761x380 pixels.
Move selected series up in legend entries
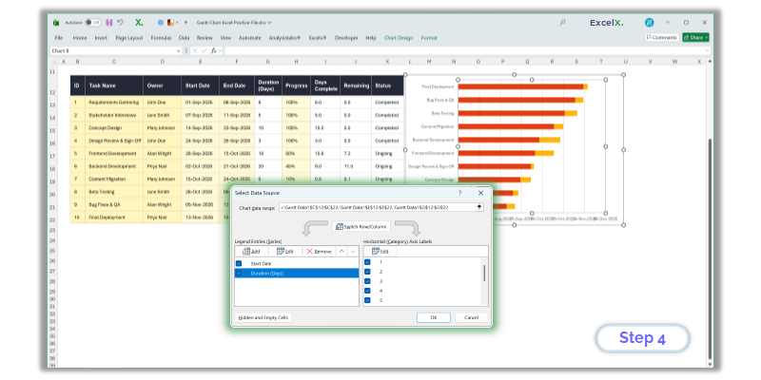tap(341, 251)
